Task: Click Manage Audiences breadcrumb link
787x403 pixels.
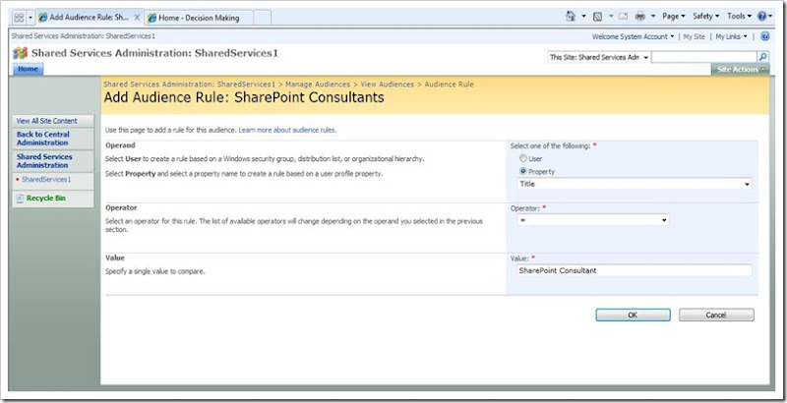Action: point(318,85)
